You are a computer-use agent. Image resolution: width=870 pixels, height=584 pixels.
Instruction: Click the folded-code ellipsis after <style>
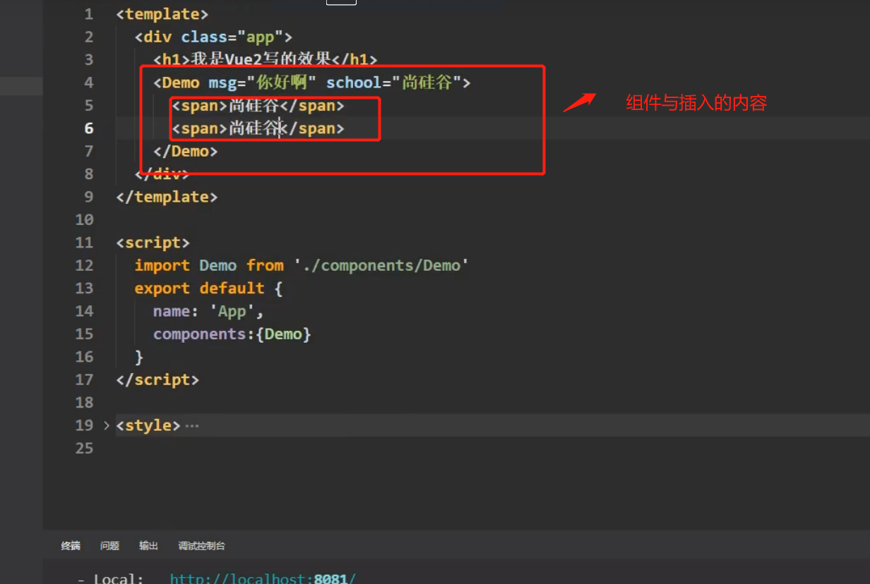[x=191, y=426]
